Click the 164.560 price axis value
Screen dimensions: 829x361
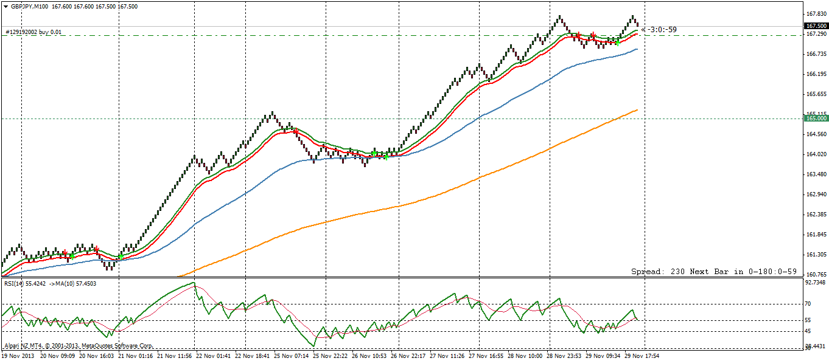coord(816,134)
